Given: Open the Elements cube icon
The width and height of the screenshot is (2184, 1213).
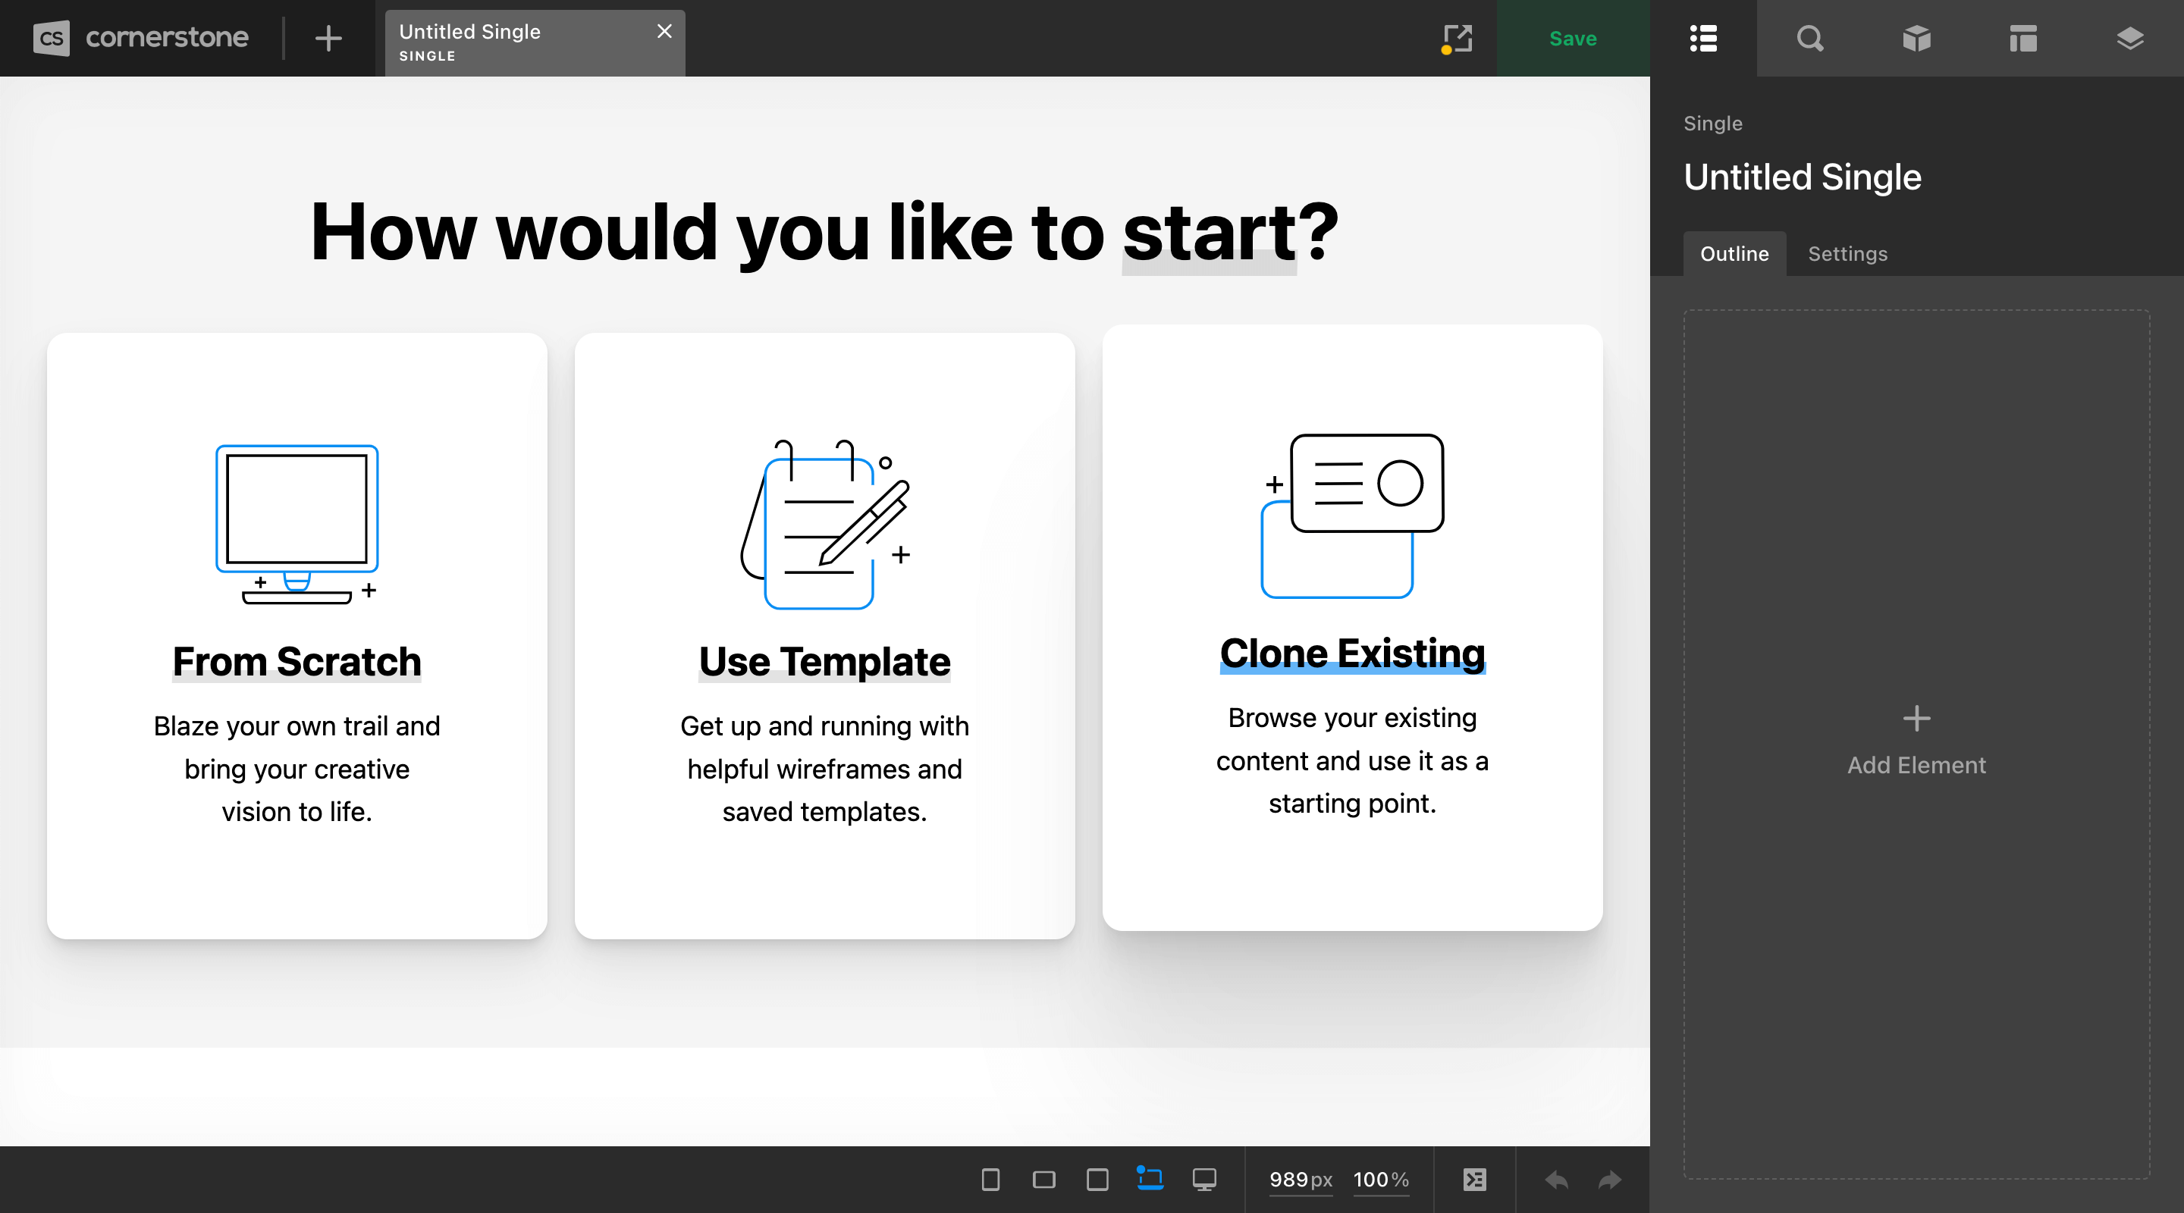Looking at the screenshot, I should point(1916,38).
